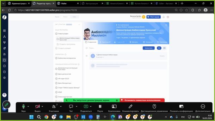Click the Мой тариф button
This screenshot has width=215, height=121.
click(x=154, y=17)
